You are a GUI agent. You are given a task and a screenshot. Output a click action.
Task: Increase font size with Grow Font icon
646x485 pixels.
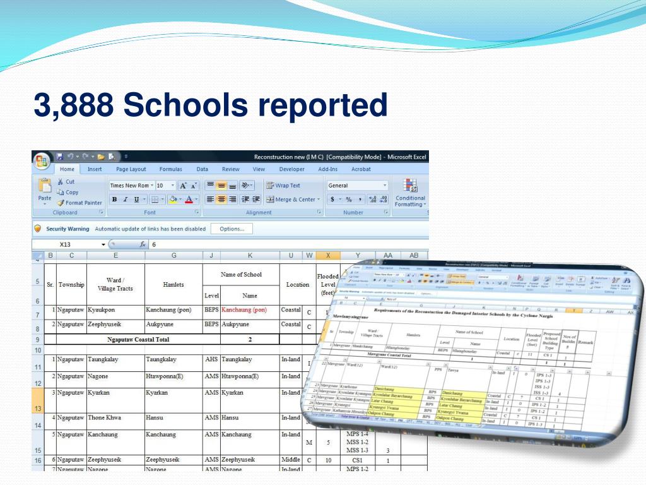tap(183, 186)
